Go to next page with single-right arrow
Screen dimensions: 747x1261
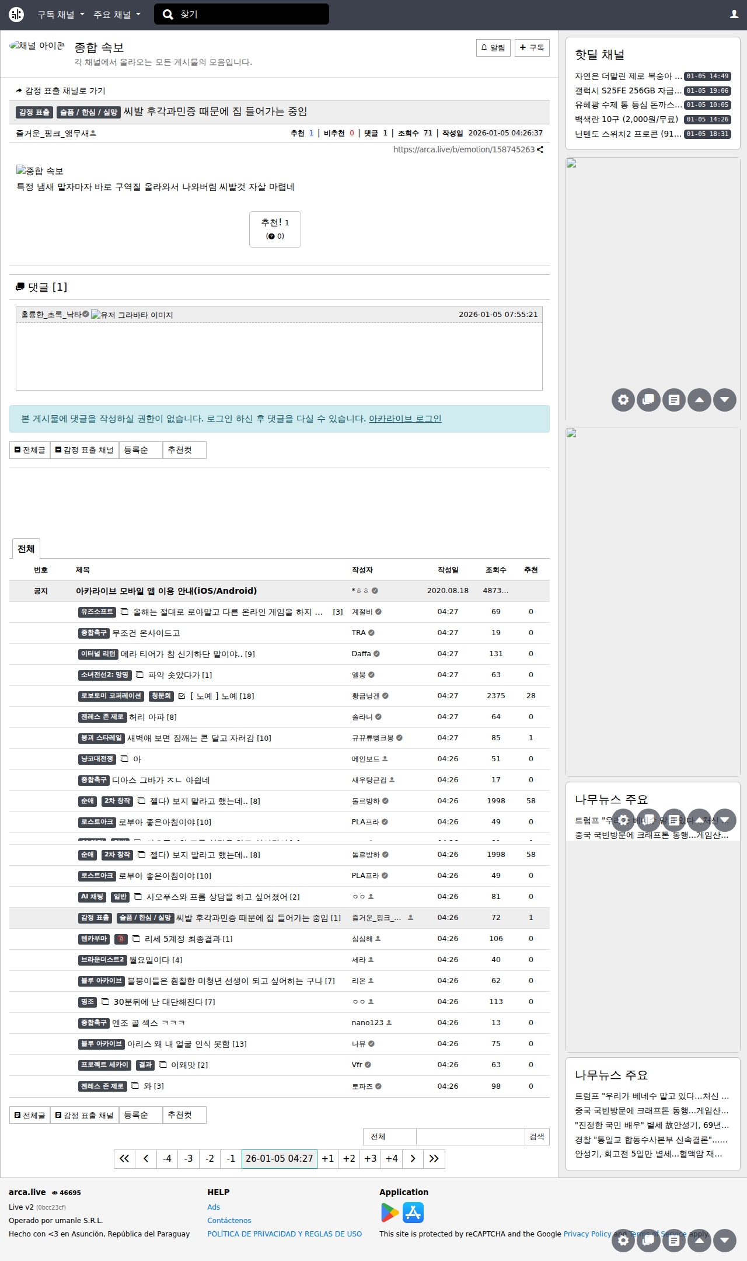413,1159
